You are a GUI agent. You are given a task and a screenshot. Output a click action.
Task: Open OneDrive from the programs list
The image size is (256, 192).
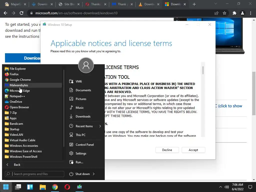(33, 102)
